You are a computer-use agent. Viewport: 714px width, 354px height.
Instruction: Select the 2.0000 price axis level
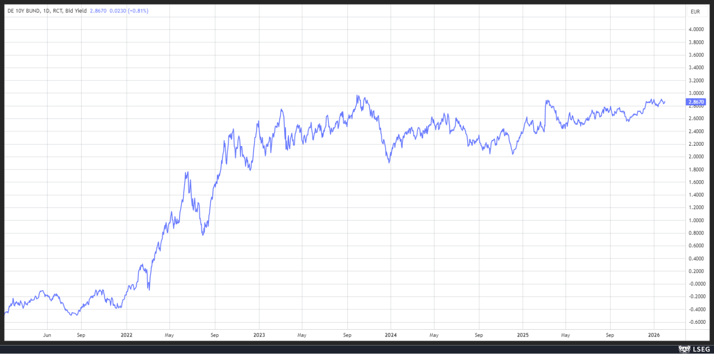[696, 157]
